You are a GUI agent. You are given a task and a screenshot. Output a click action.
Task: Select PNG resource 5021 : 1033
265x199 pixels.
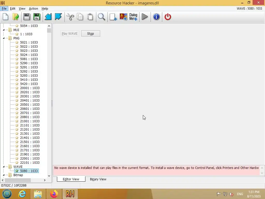coord(29,42)
